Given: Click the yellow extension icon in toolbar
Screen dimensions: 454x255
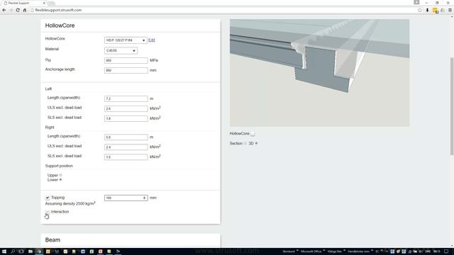Looking at the screenshot, I should [435, 11].
